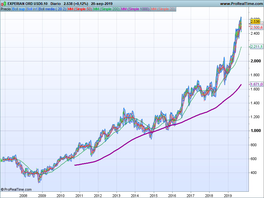
Task: Click the candlestick chart icon in title bar
Action: tap(4, 4)
